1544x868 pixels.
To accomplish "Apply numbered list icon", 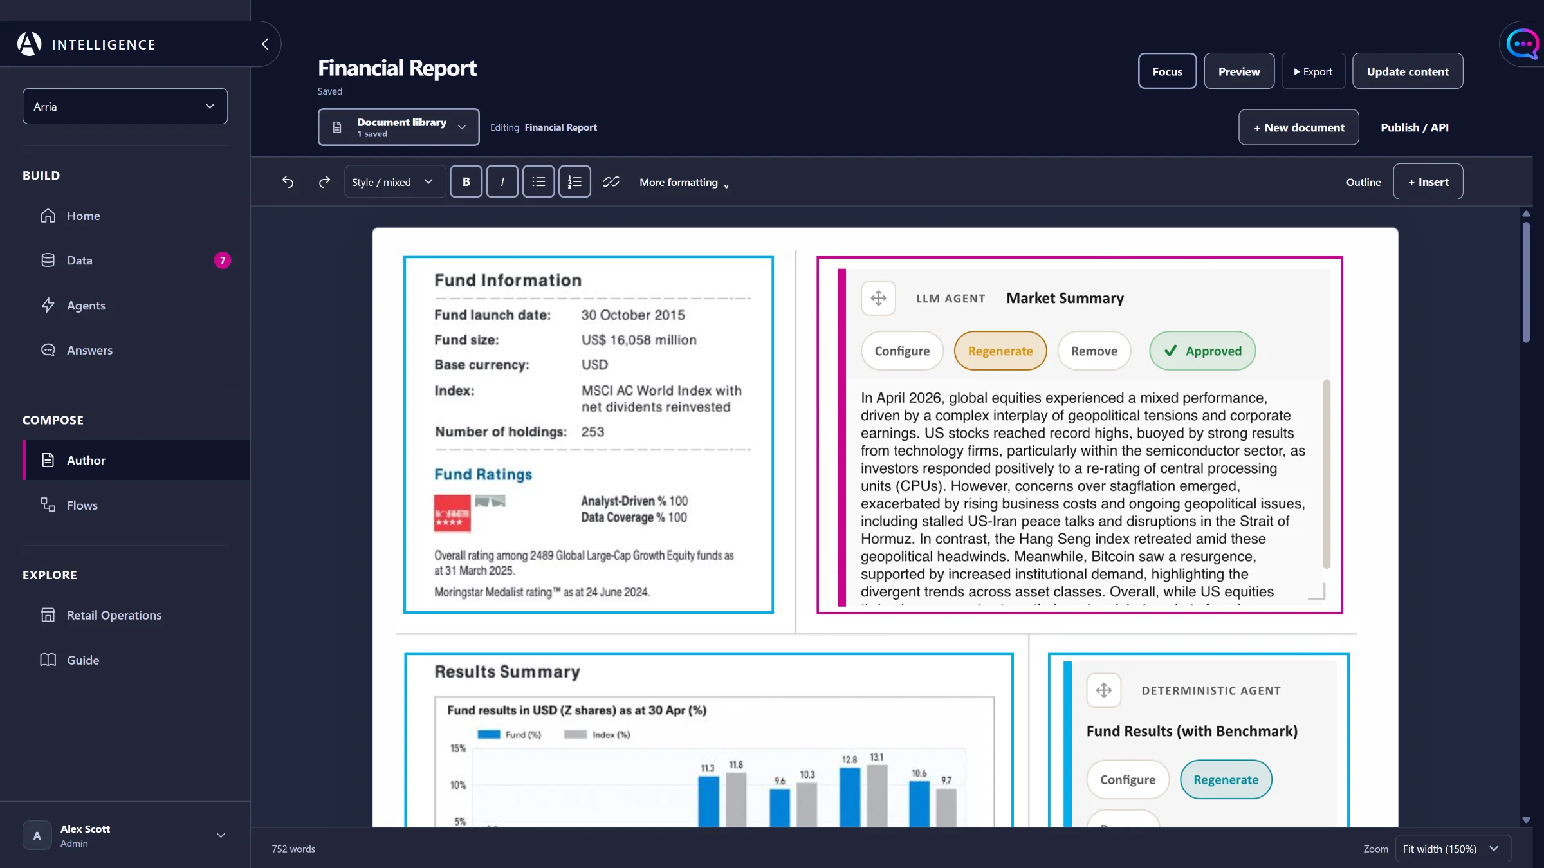I will (574, 182).
